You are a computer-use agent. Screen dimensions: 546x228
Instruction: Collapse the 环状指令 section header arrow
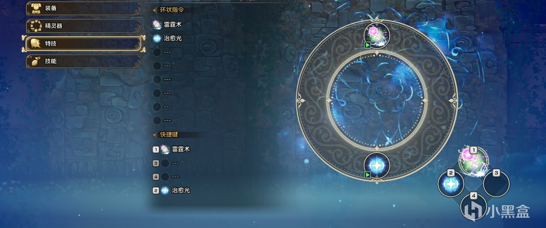coord(155,10)
